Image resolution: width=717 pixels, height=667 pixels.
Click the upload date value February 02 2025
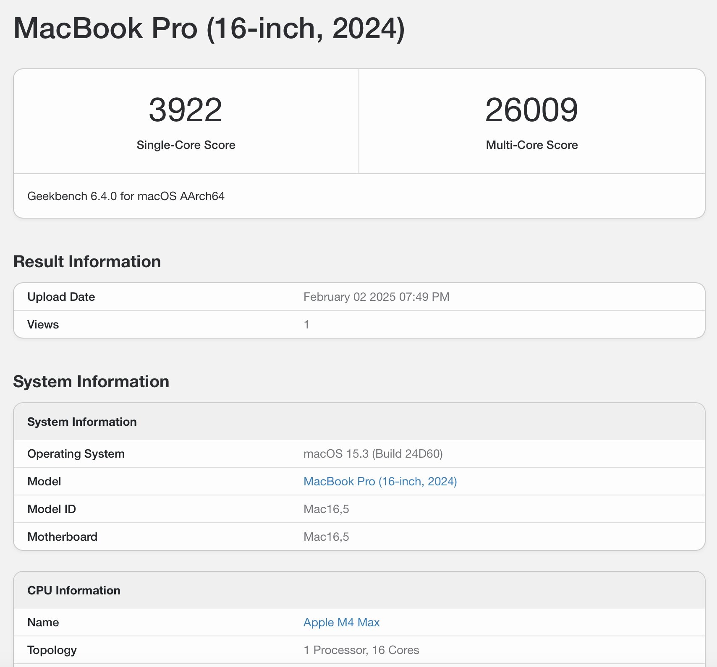(376, 297)
